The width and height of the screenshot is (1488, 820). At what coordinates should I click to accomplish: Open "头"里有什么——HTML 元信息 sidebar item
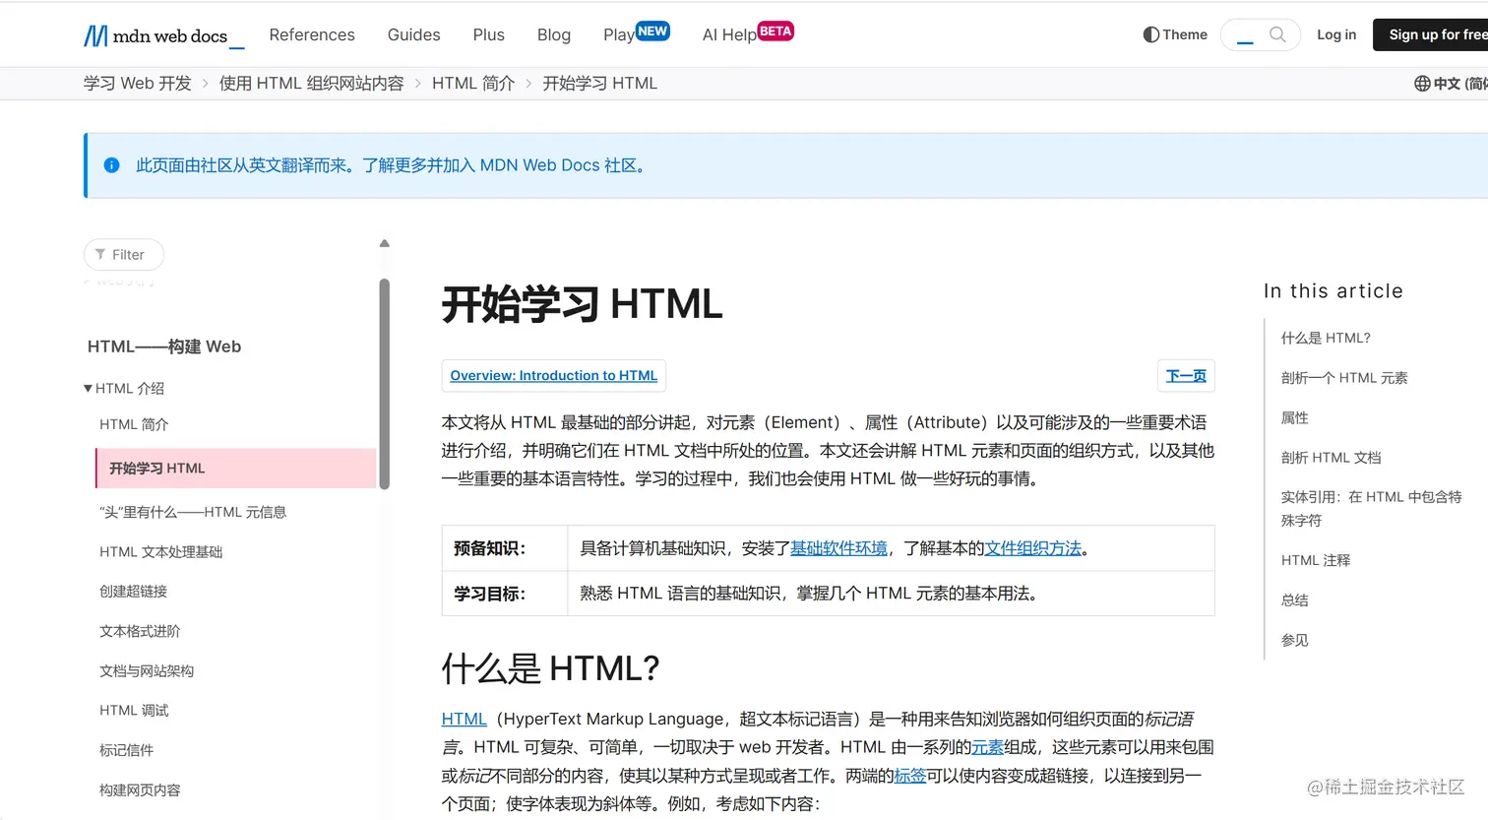[x=193, y=512]
